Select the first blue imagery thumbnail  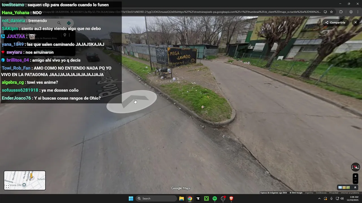click(x=340, y=187)
